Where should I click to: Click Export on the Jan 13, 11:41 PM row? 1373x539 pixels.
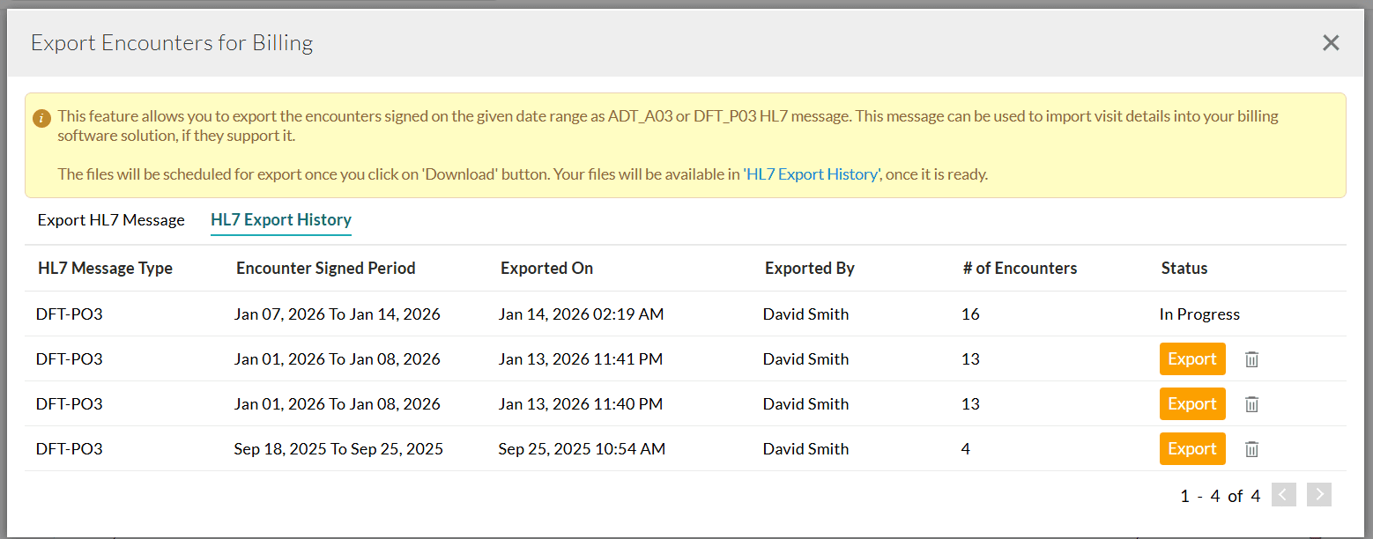point(1192,358)
